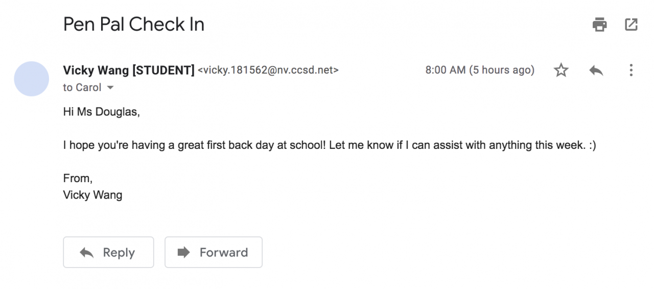
Task: Print the Pen Pal Check In email
Action: (599, 24)
